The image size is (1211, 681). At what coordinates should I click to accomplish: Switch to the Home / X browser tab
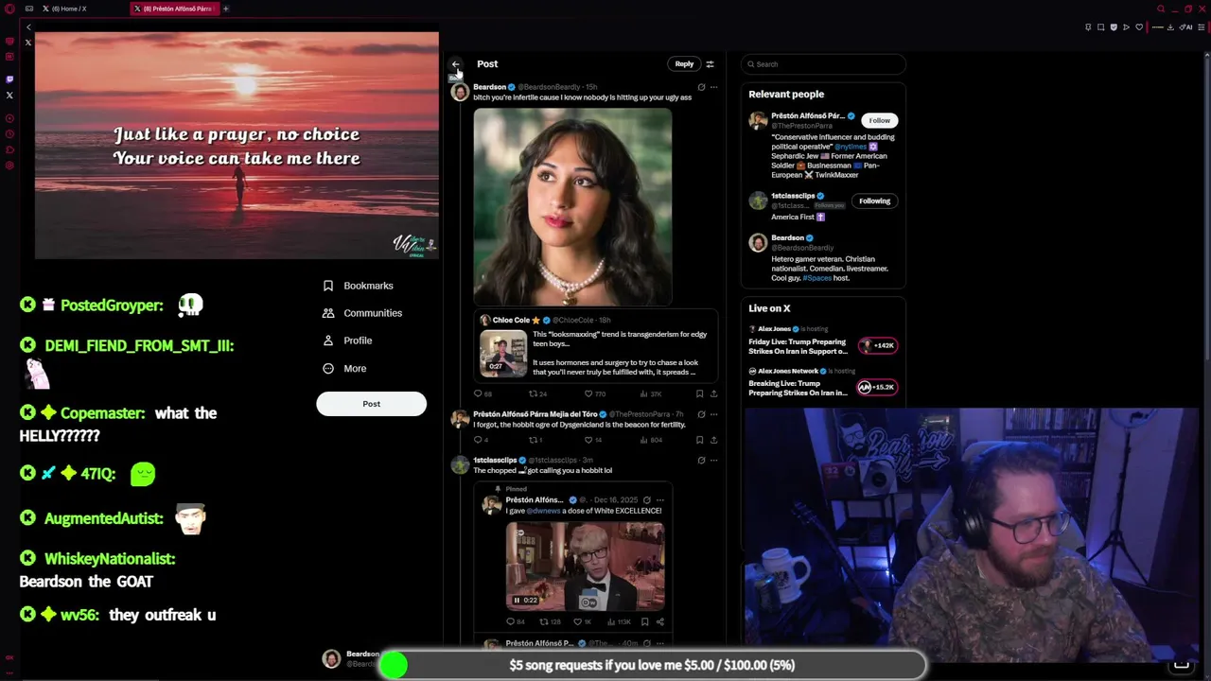69,9
